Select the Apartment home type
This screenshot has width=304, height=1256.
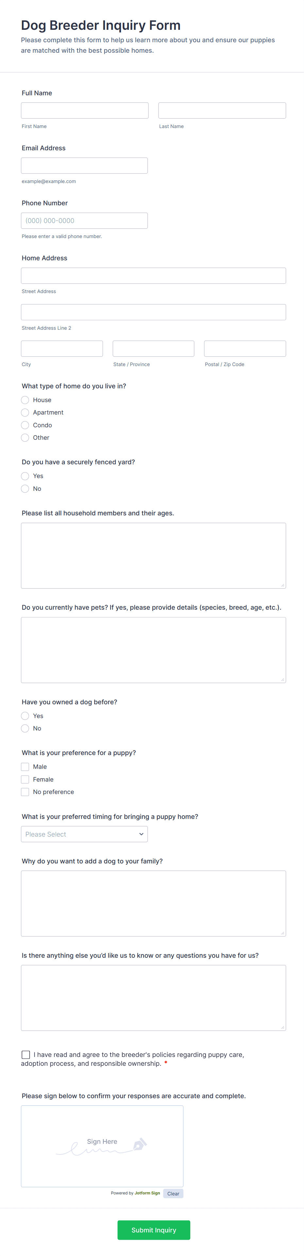[25, 413]
